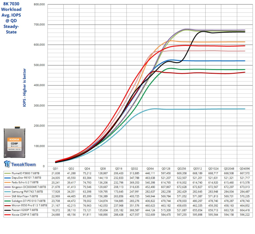Click the 800,000 y-axis label
The height and width of the screenshot is (234, 255).
pyautogui.click(x=39, y=5)
